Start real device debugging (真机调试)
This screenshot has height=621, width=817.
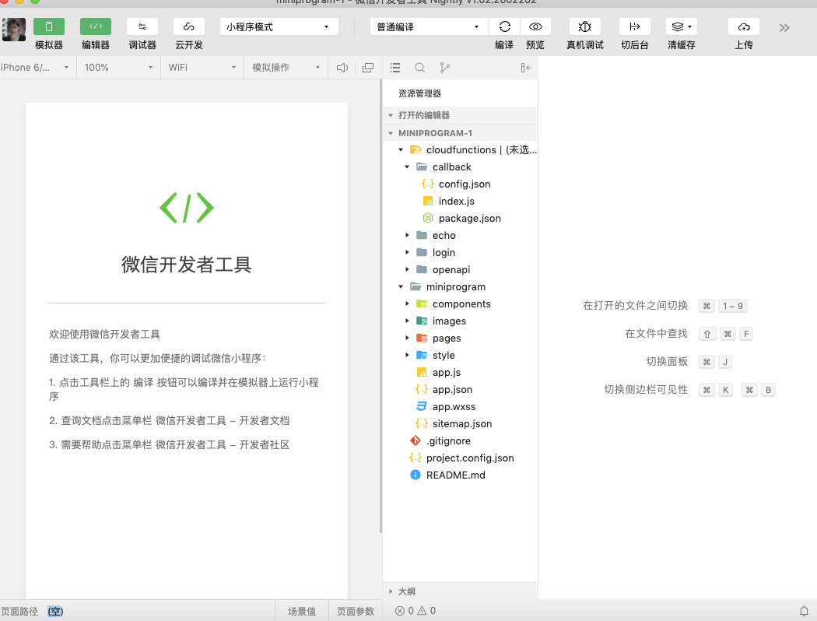(x=584, y=26)
